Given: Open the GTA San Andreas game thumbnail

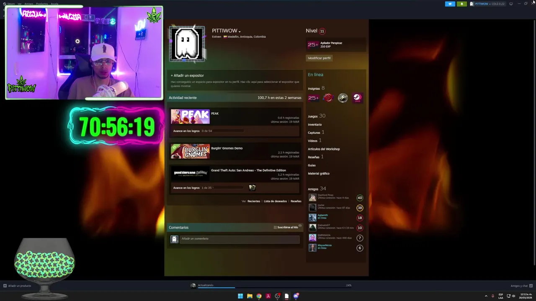Looking at the screenshot, I should [190, 173].
